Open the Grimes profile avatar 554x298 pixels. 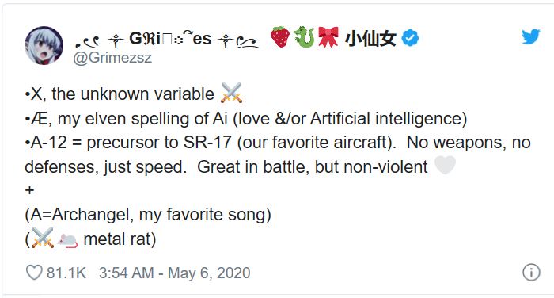[44, 45]
